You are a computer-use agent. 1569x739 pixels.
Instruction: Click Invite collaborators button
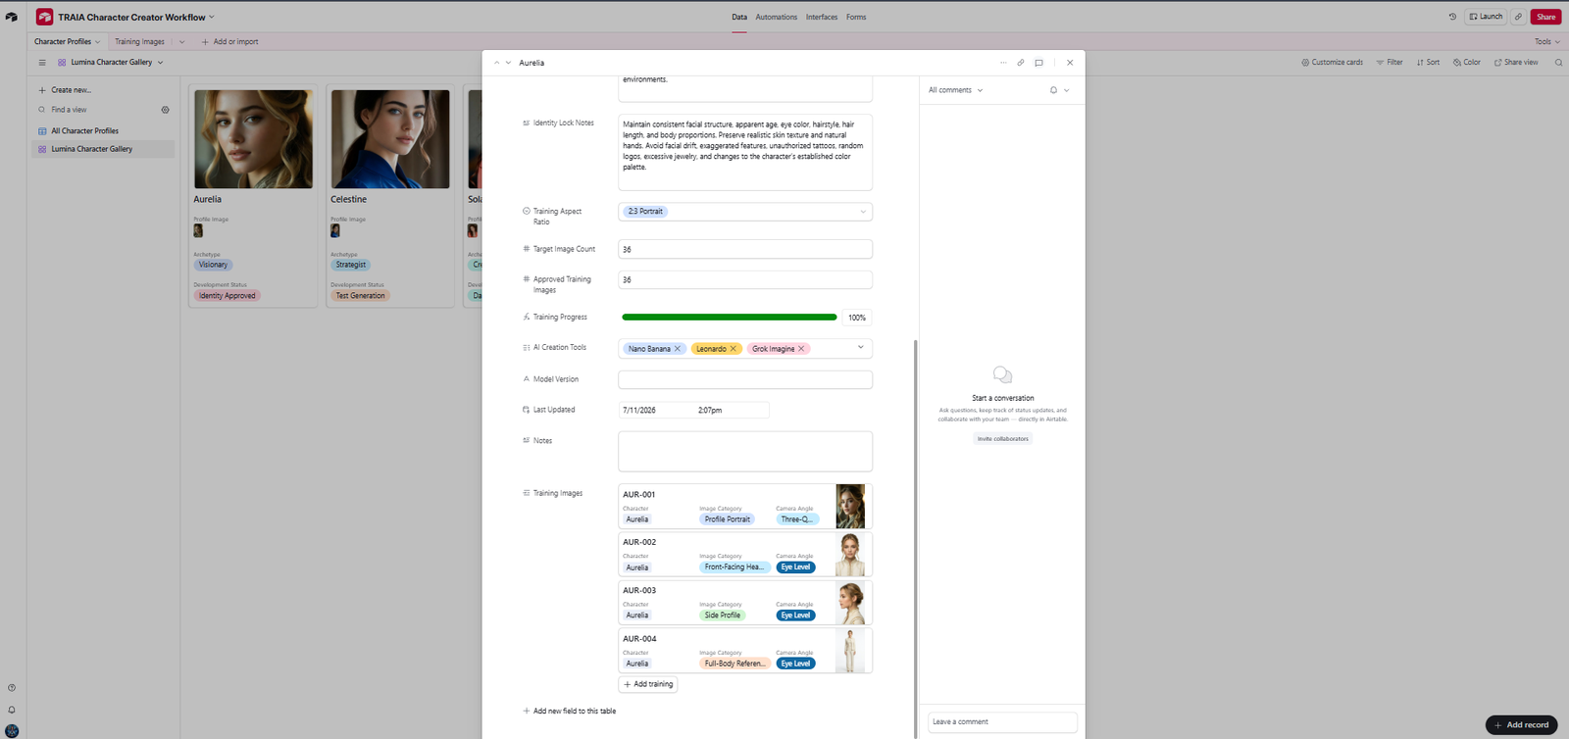[1003, 439]
